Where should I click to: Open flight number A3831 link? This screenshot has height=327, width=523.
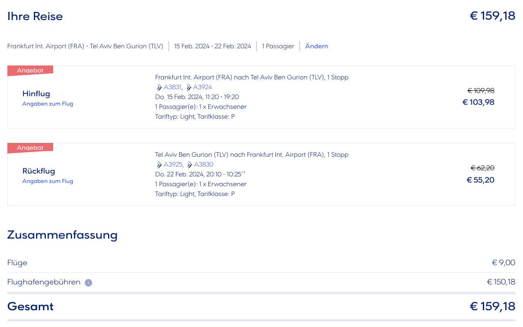(x=172, y=87)
